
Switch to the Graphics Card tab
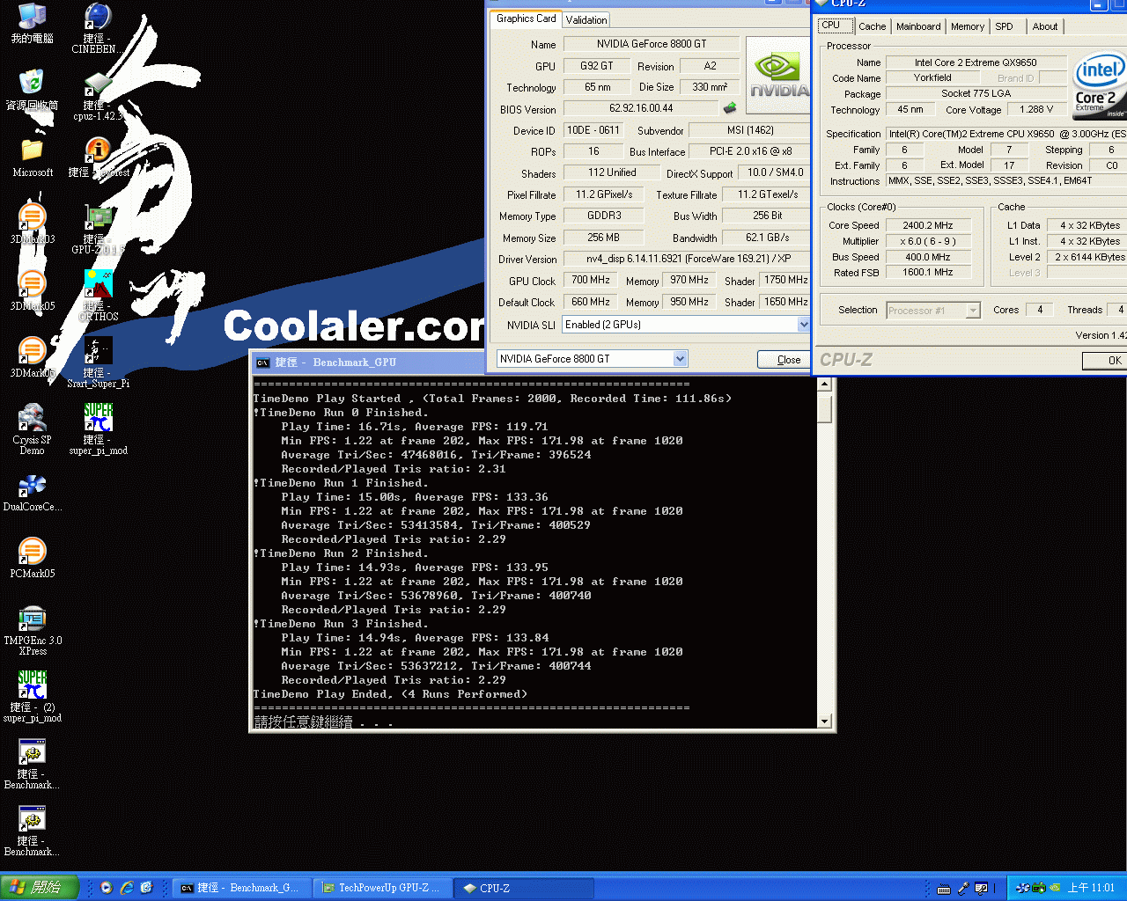526,18
